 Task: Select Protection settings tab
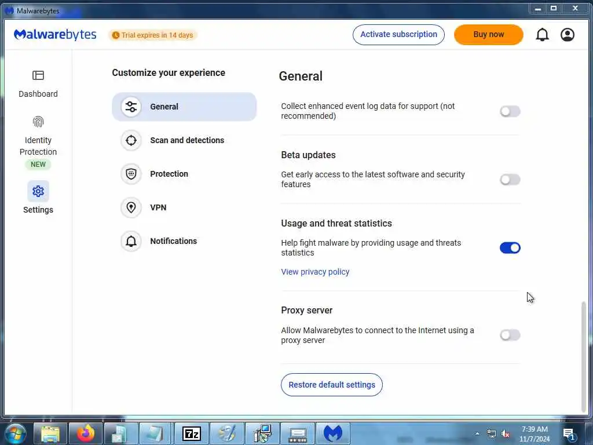[x=184, y=174]
